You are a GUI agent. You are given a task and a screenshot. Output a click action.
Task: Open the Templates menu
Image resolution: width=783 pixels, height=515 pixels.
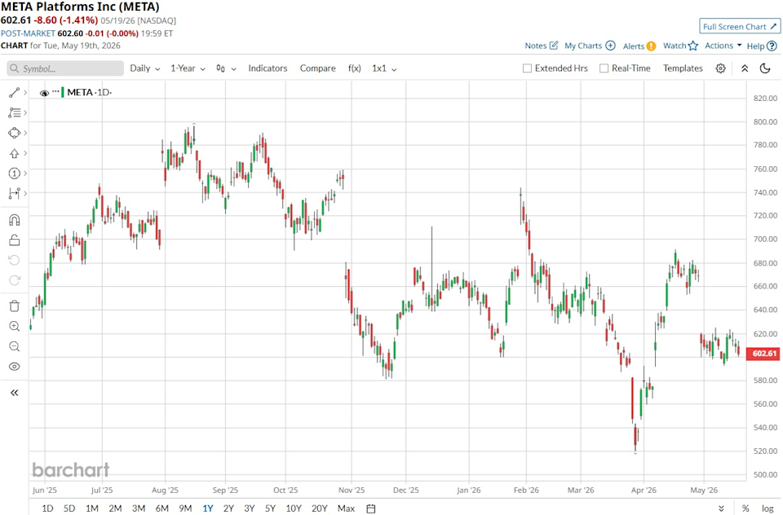pos(683,68)
